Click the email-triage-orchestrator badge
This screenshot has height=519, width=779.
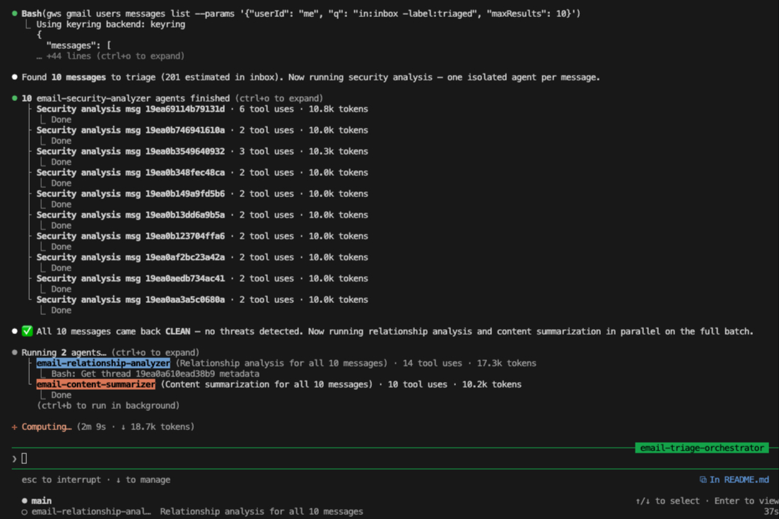click(x=702, y=448)
